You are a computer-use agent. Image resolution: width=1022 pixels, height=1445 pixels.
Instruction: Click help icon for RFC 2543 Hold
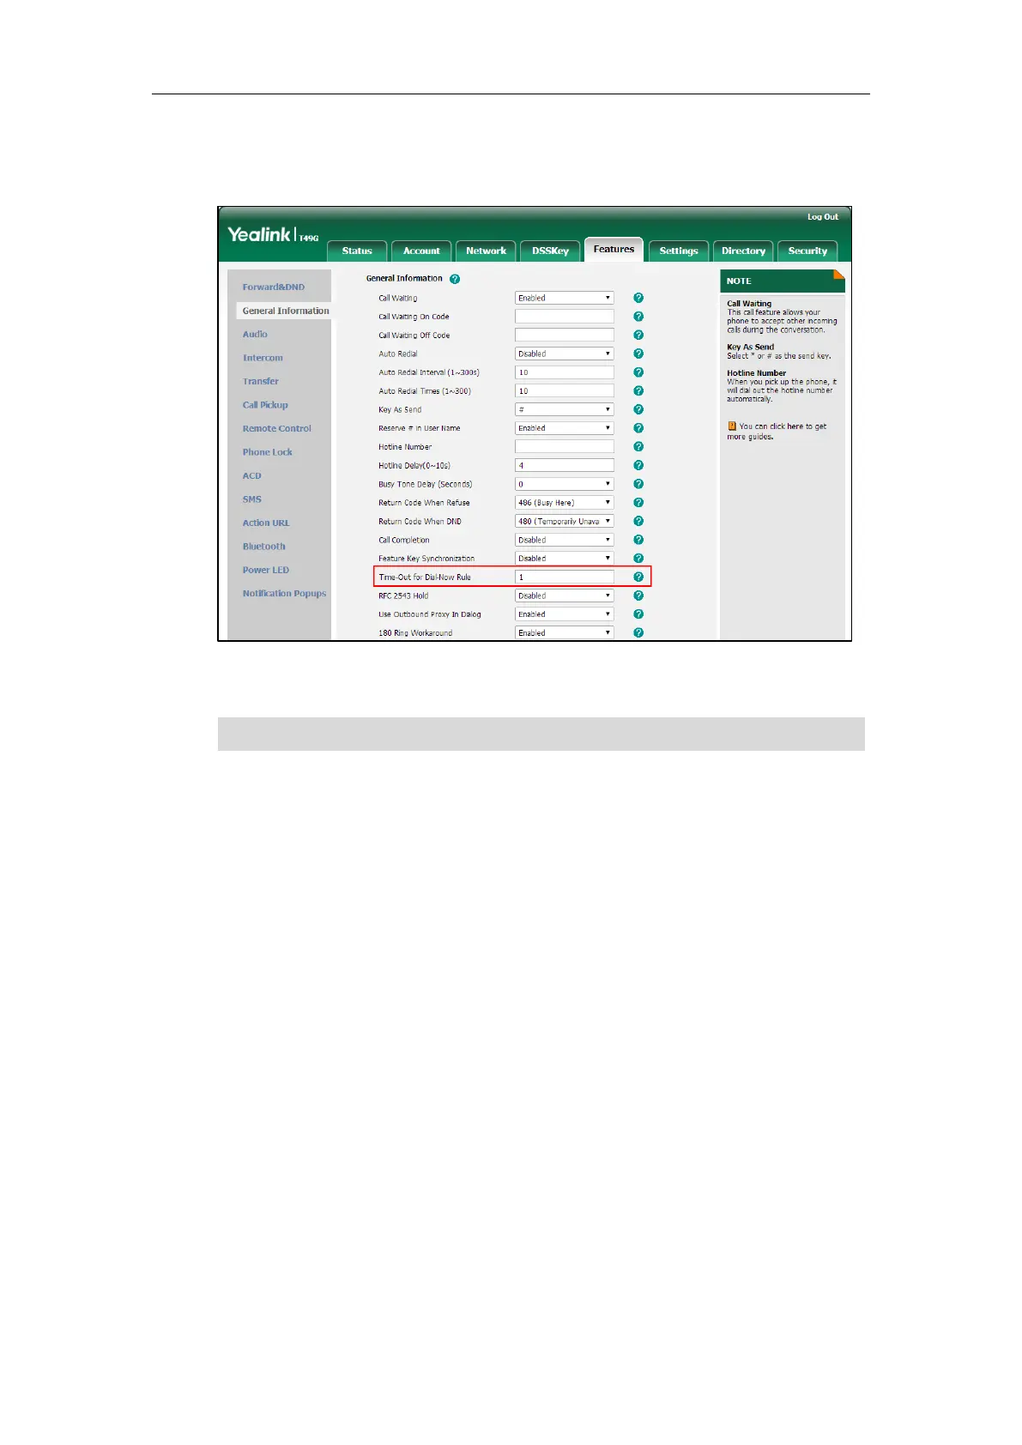click(638, 596)
